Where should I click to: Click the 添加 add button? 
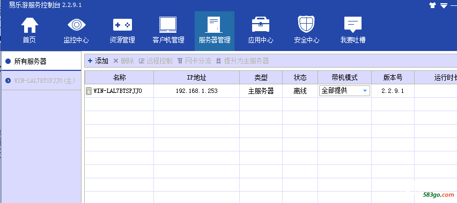[x=98, y=61]
